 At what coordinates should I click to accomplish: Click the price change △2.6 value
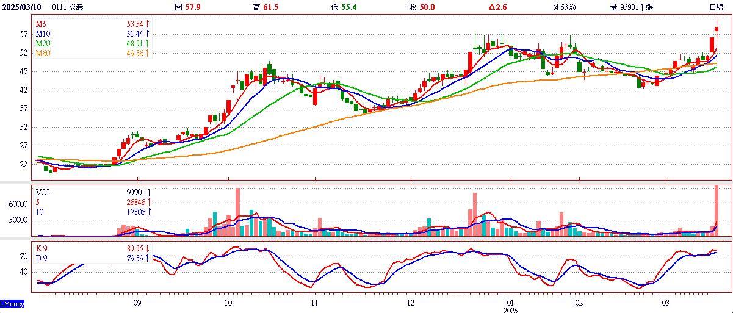click(498, 7)
